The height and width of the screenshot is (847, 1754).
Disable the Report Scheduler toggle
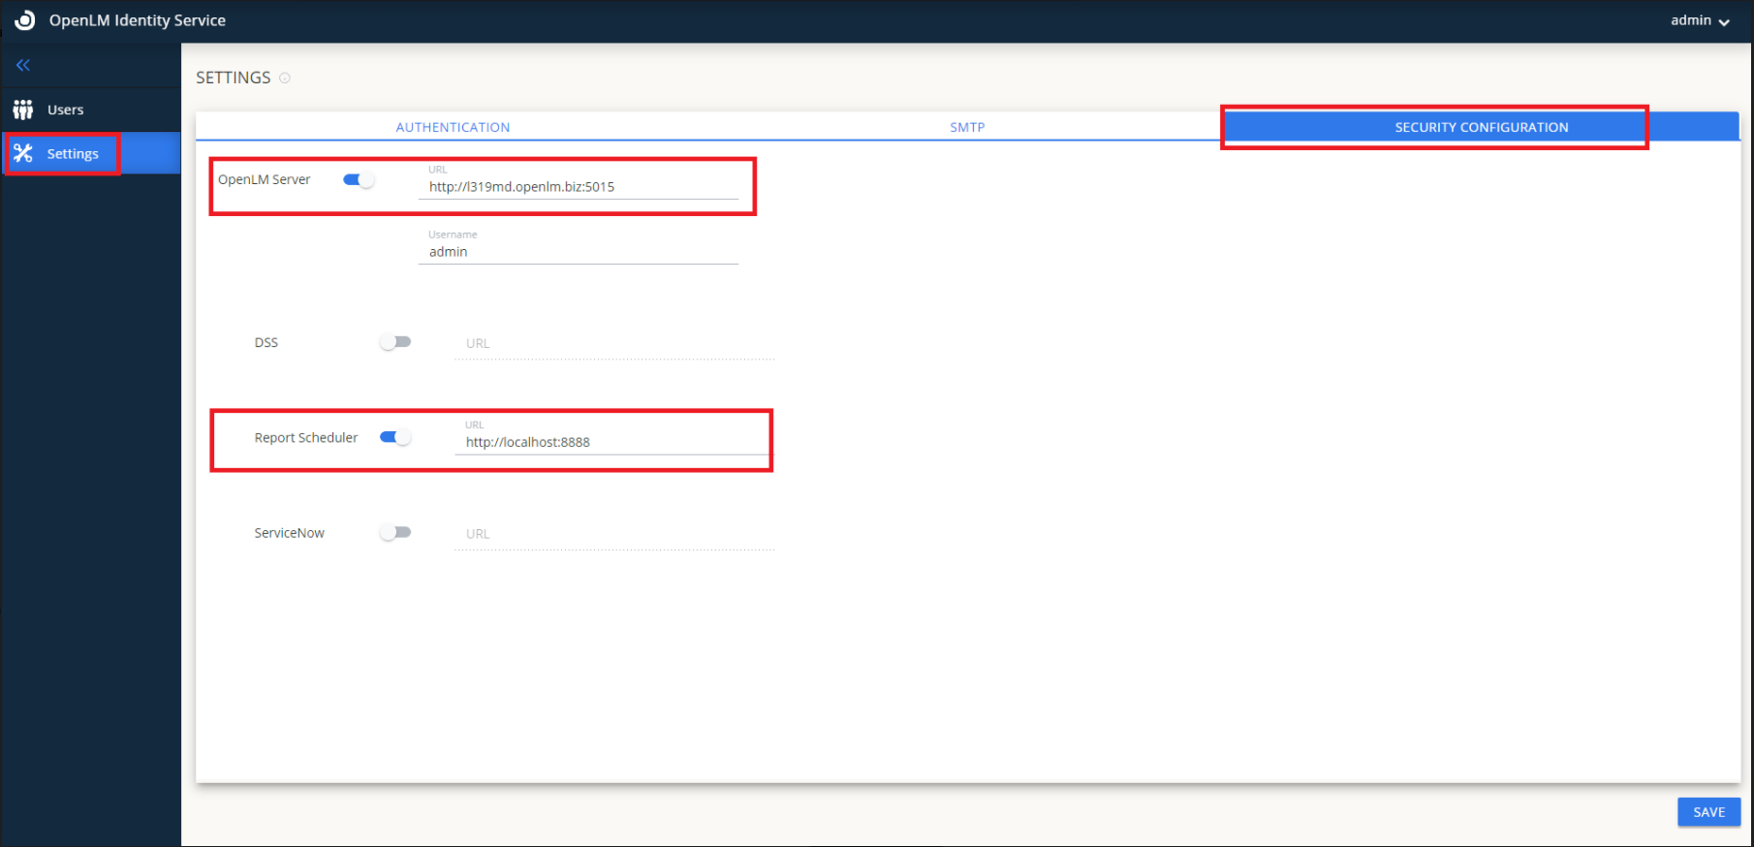[395, 437]
